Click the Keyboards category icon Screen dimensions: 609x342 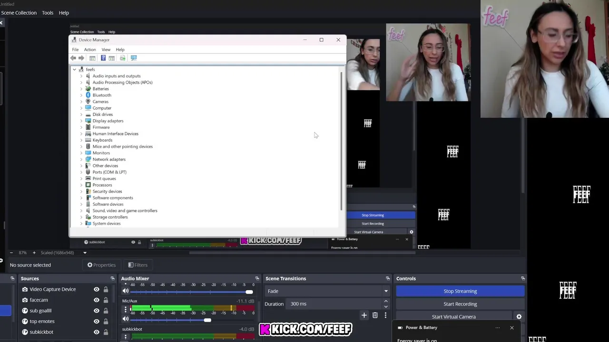click(x=88, y=140)
